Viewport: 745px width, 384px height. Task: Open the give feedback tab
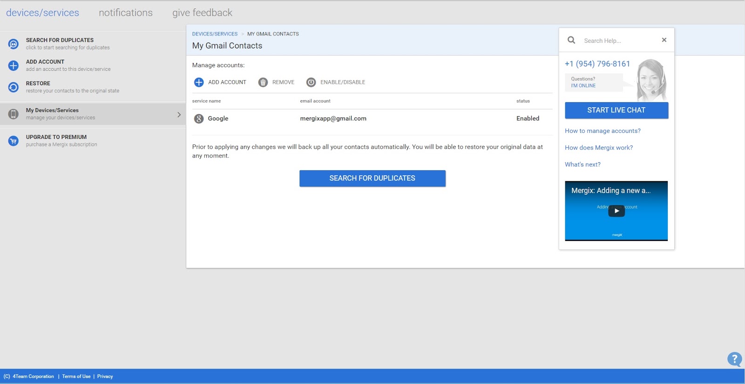202,13
